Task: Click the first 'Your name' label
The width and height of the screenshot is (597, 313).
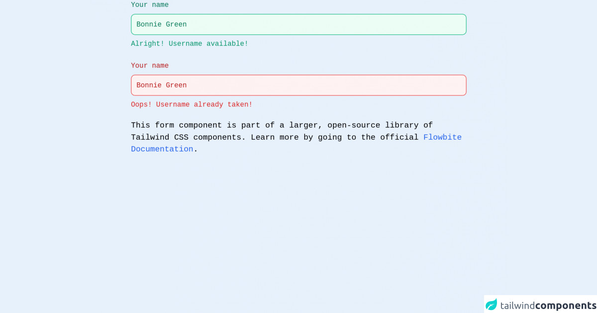Action: (x=149, y=4)
